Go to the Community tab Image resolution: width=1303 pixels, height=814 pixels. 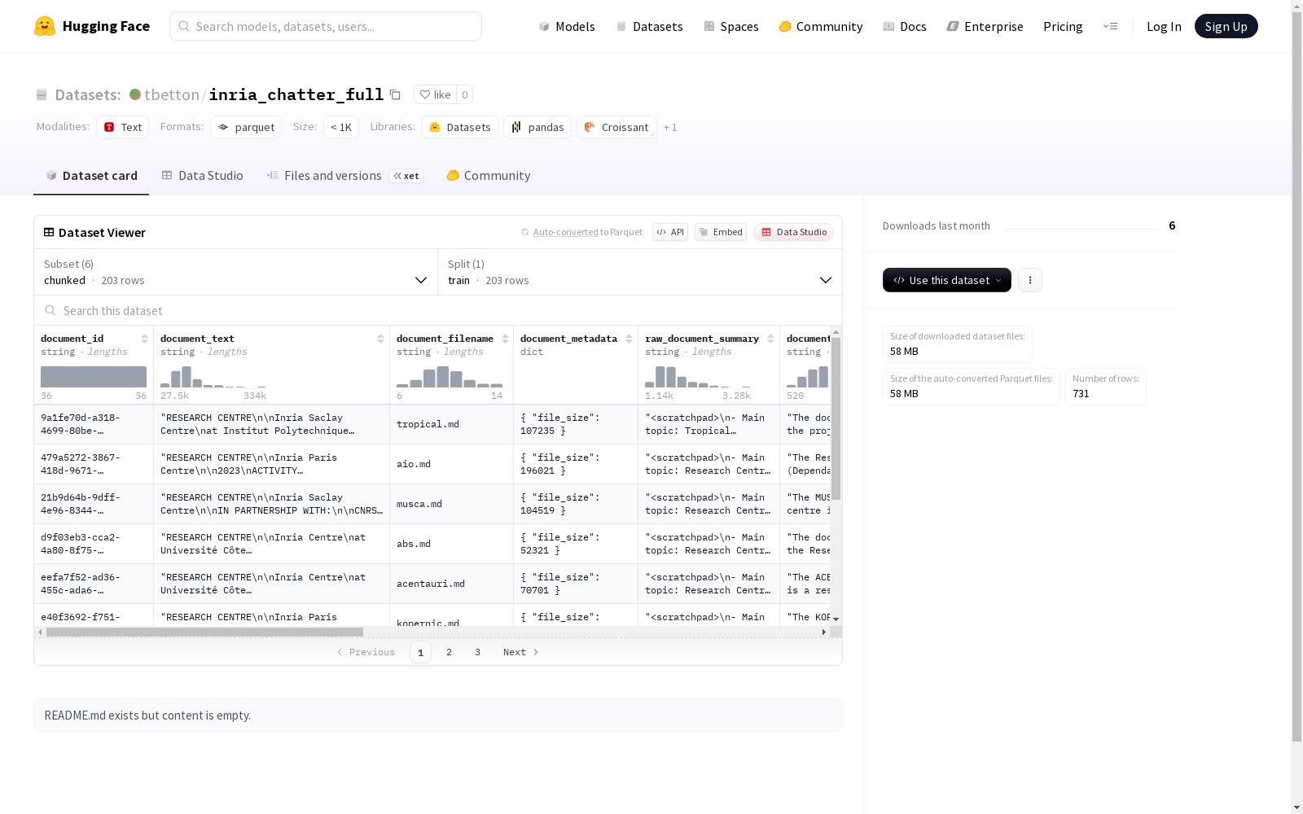[489, 176]
